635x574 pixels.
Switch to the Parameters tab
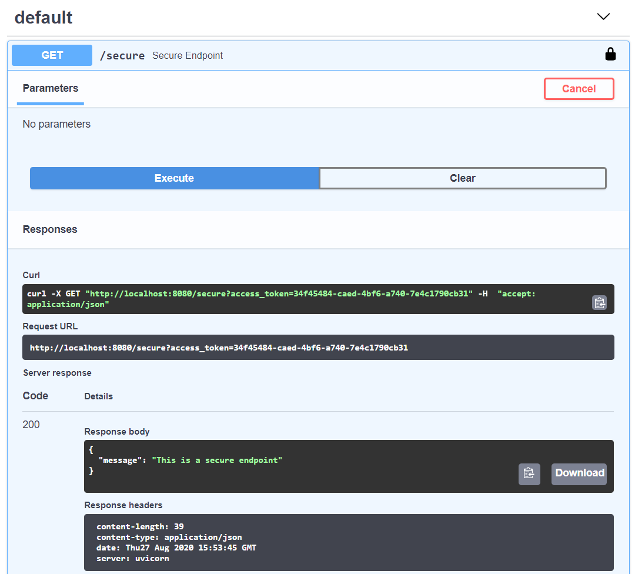(50, 88)
